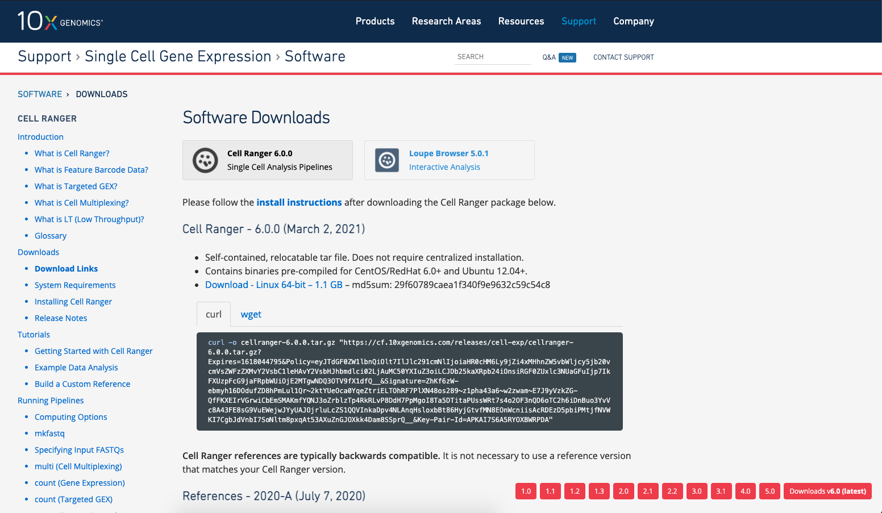Viewport: 882px width, 513px height.
Task: Select version 4.0 downloads button
Action: coord(745,491)
